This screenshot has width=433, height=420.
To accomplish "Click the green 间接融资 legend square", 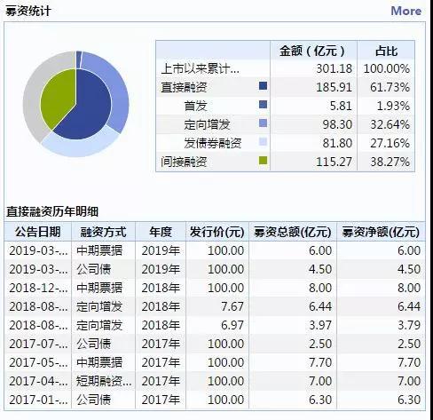I will click(263, 161).
